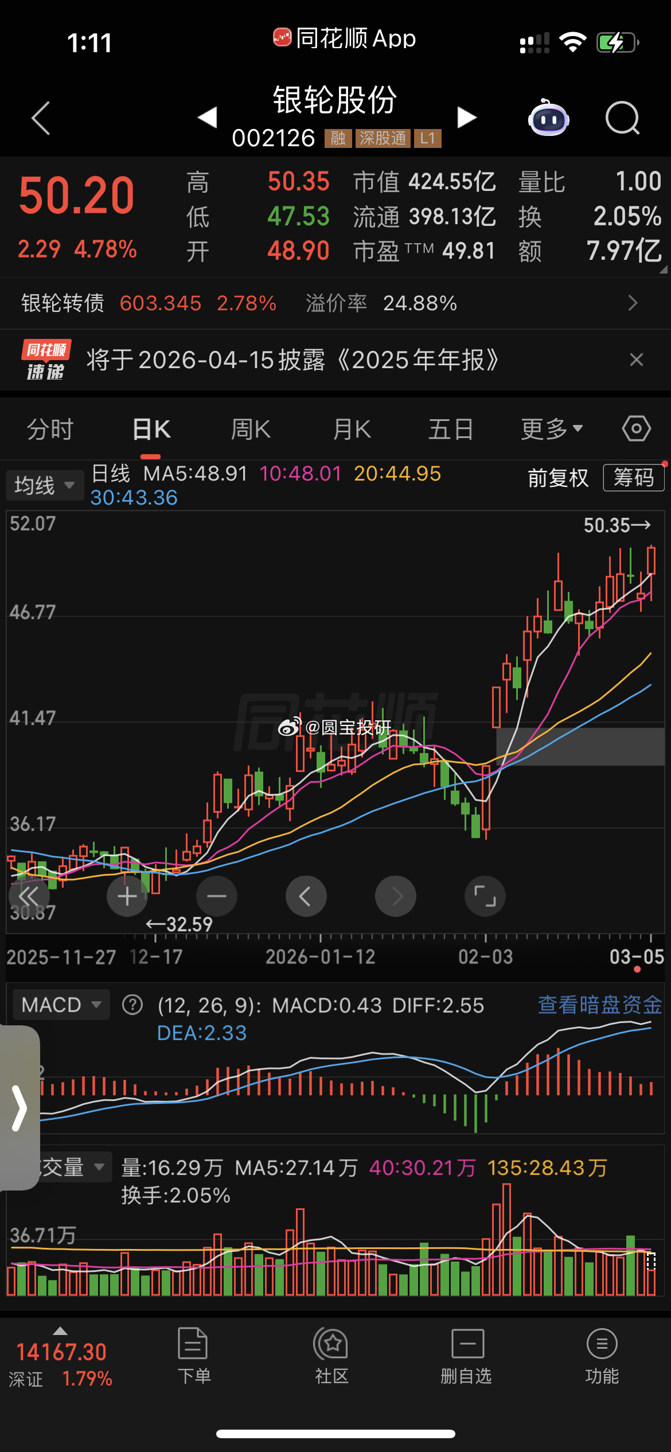Select 周K weekly chart tab
This screenshot has height=1452, width=671.
point(251,429)
